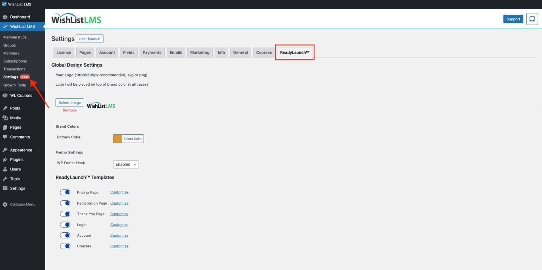Viewport: 542px width, 270px height.
Task: Collapse the admin sidebar menu
Action: [x=19, y=205]
